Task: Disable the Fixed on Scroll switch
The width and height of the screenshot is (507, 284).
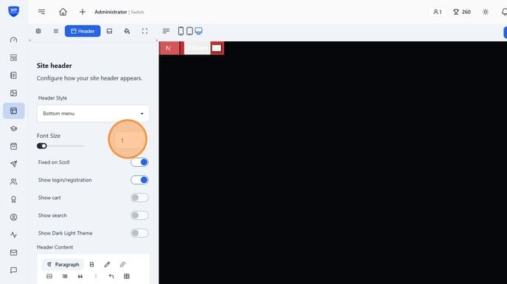Action: tap(140, 162)
